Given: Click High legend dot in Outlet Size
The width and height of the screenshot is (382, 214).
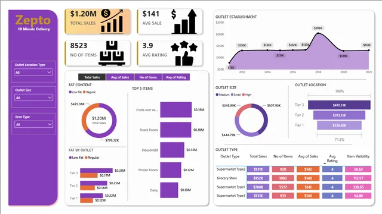Looking at the screenshot, I should point(244,95).
